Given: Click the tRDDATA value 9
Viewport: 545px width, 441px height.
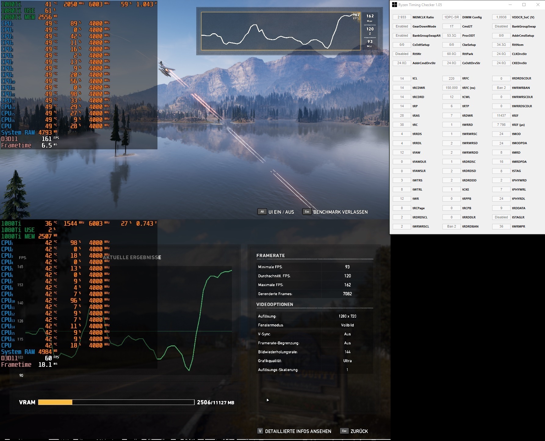Looking at the screenshot, I should point(501,208).
